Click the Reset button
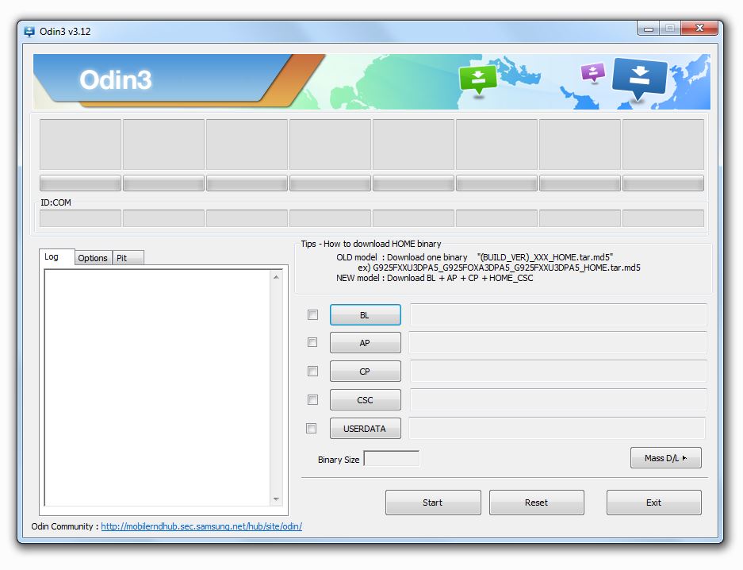 536,503
